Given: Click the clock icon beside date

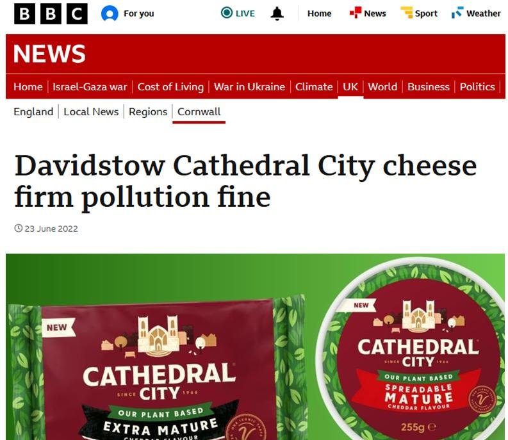Looking at the screenshot, I should pos(18,228).
